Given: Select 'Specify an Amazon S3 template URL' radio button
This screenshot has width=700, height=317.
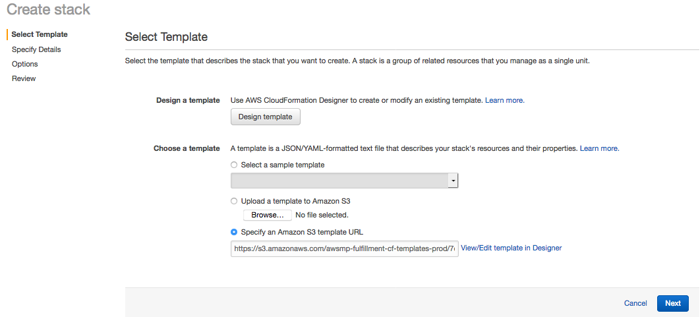Looking at the screenshot, I should tap(234, 232).
